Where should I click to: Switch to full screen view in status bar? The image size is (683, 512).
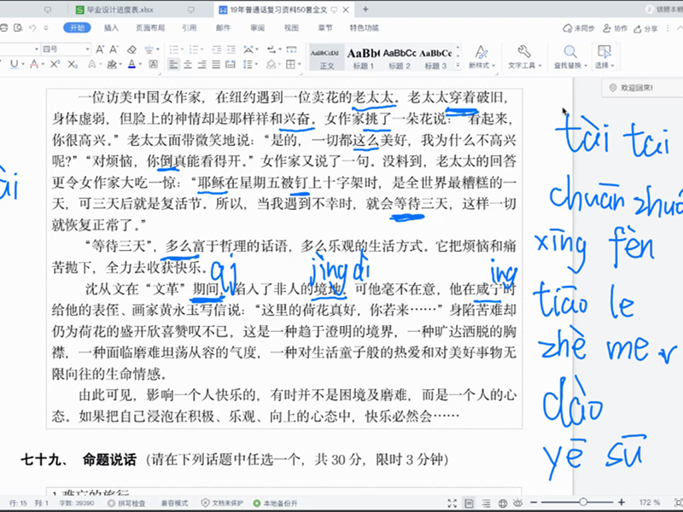point(454,503)
